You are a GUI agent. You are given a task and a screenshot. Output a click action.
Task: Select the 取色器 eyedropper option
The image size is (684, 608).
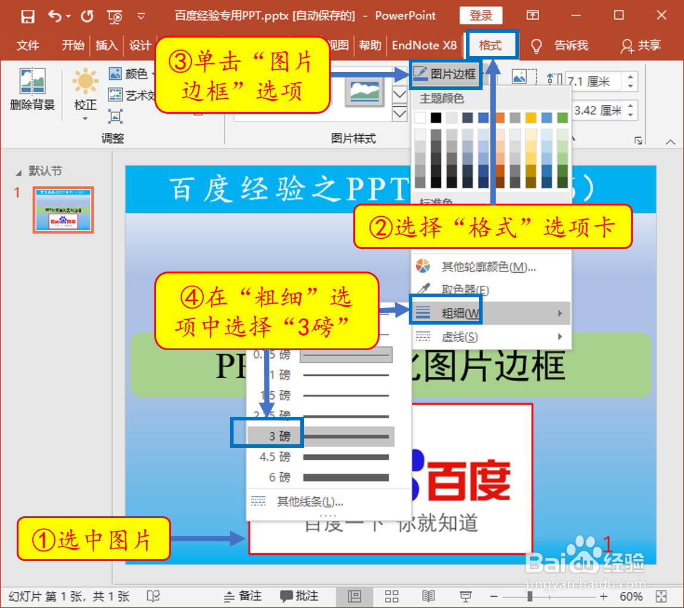[491, 289]
